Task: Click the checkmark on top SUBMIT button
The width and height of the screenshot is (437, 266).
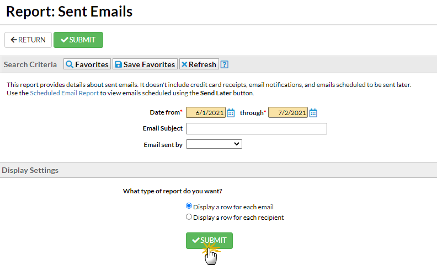Action: [x=65, y=40]
